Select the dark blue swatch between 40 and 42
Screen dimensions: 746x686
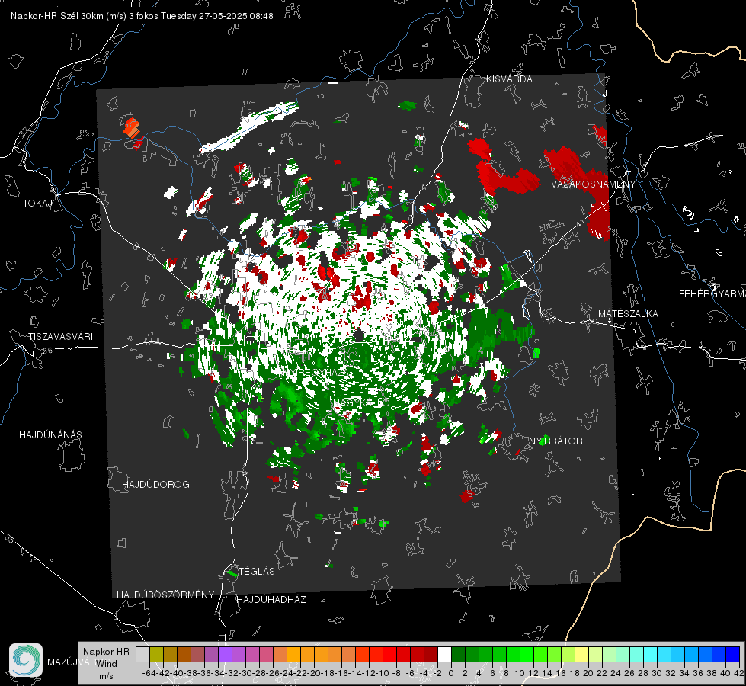[x=732, y=654]
